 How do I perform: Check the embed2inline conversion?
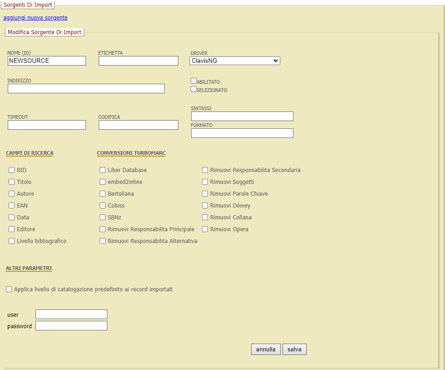pos(102,182)
